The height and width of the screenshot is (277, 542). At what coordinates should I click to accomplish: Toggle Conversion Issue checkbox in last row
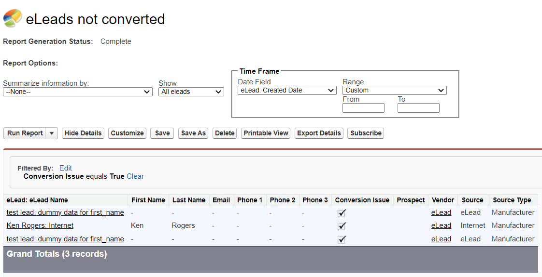[x=342, y=239]
